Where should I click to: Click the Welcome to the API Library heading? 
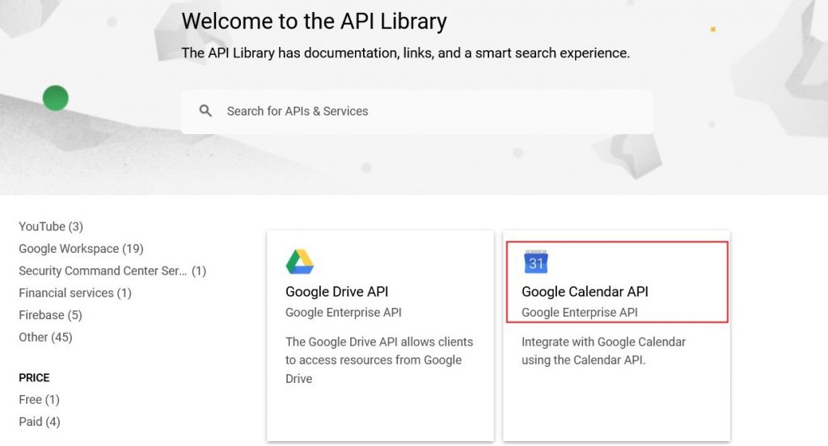pyautogui.click(x=314, y=21)
